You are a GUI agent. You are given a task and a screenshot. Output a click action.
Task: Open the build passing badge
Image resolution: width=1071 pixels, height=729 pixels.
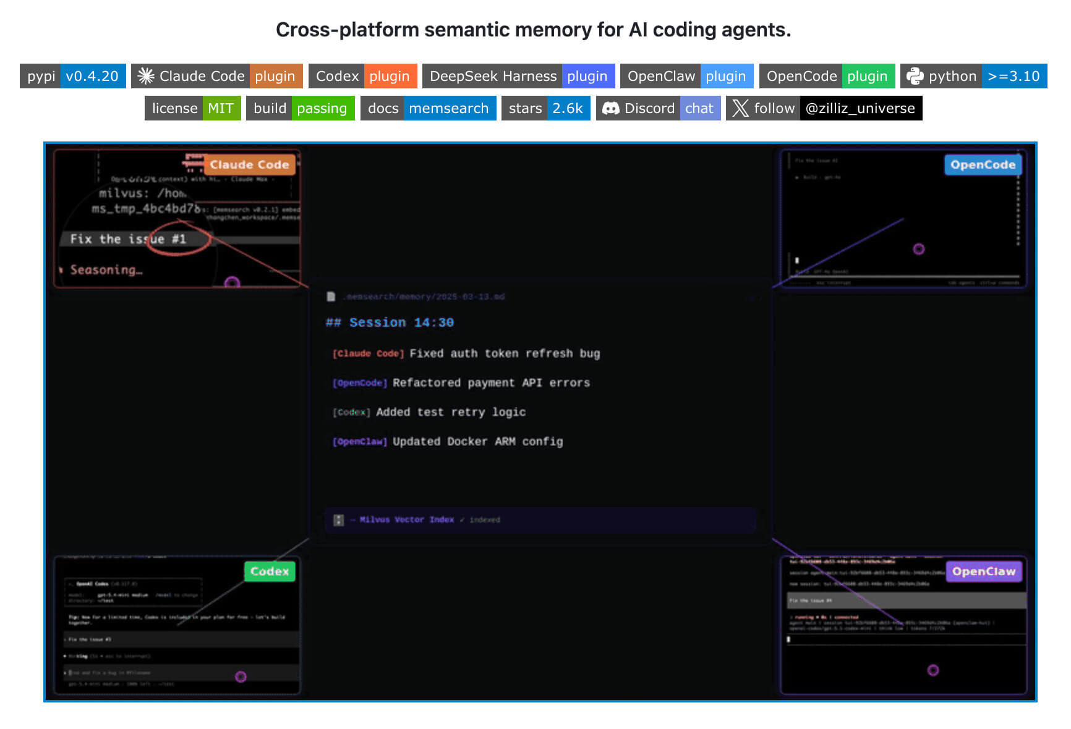(x=301, y=108)
